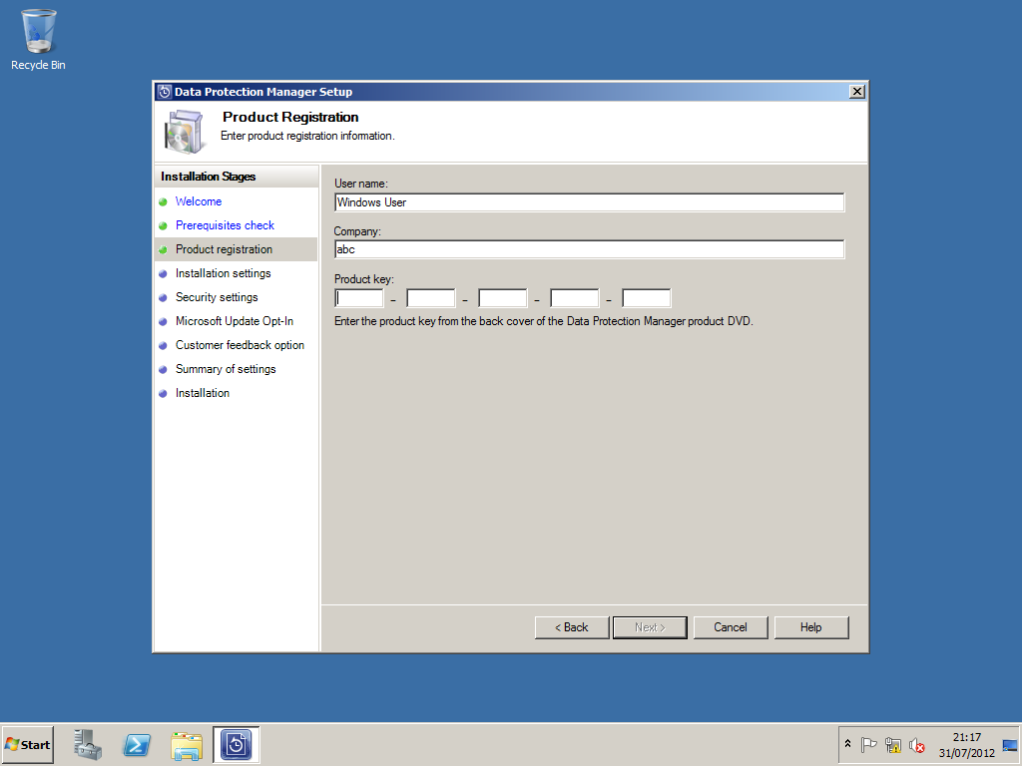The height and width of the screenshot is (766, 1022).
Task: Click the Back button
Action: pyautogui.click(x=572, y=627)
